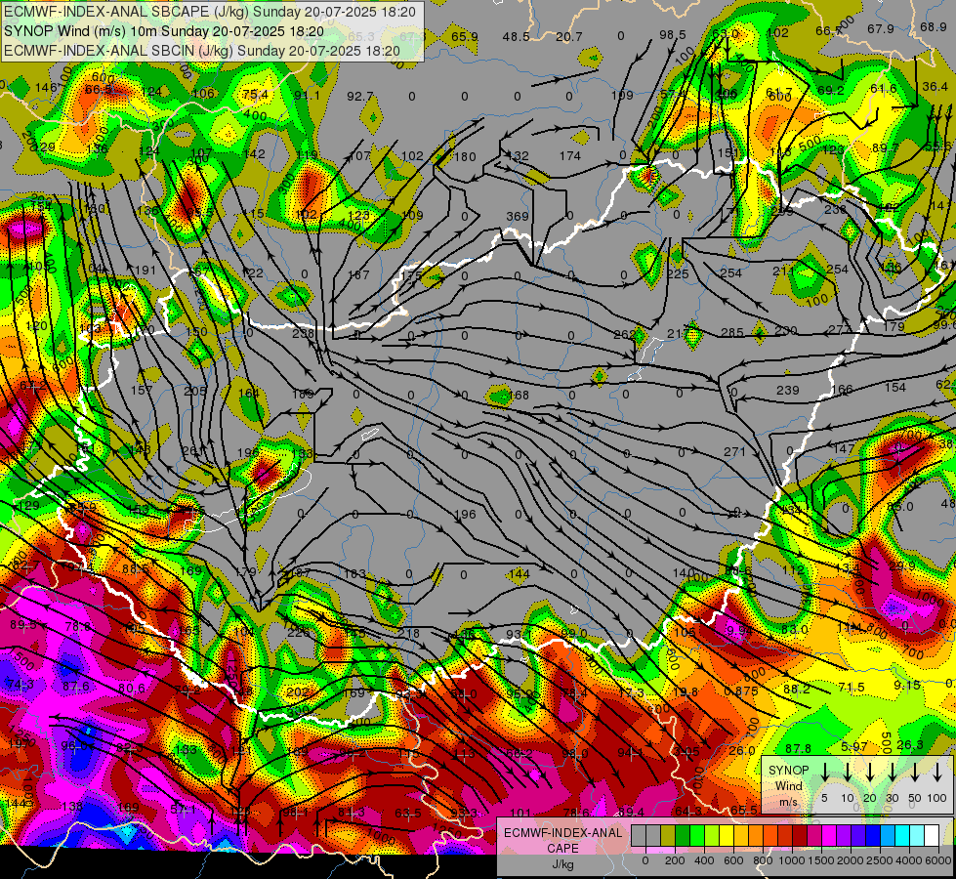Viewport: 956px width, 879px height.
Task: Click the '271' map value
Action: coord(734,452)
